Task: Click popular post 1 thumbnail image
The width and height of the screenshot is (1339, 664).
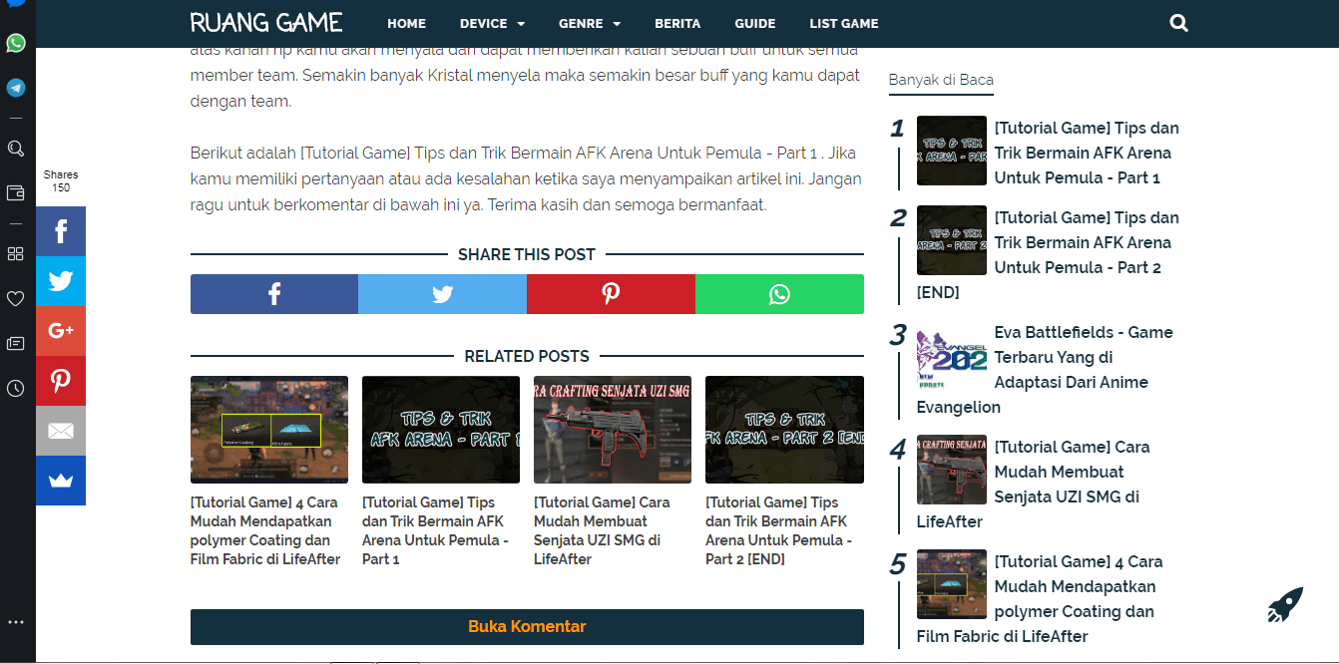Action: pos(952,151)
